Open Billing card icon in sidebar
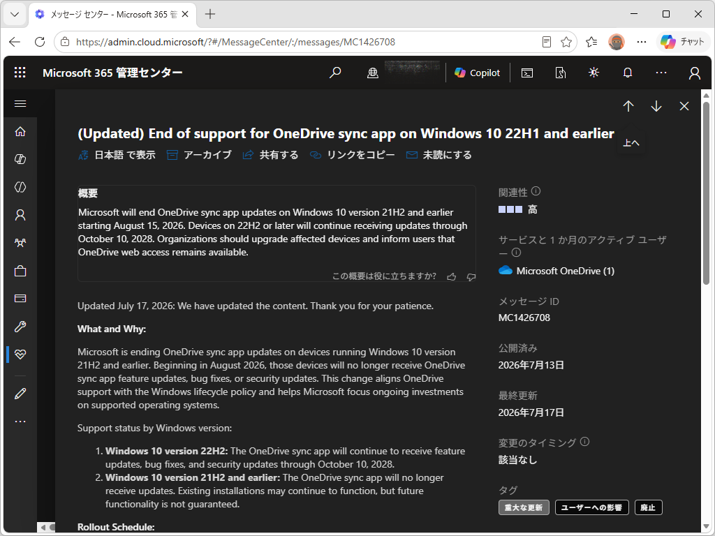The height and width of the screenshot is (536, 715). [x=20, y=299]
